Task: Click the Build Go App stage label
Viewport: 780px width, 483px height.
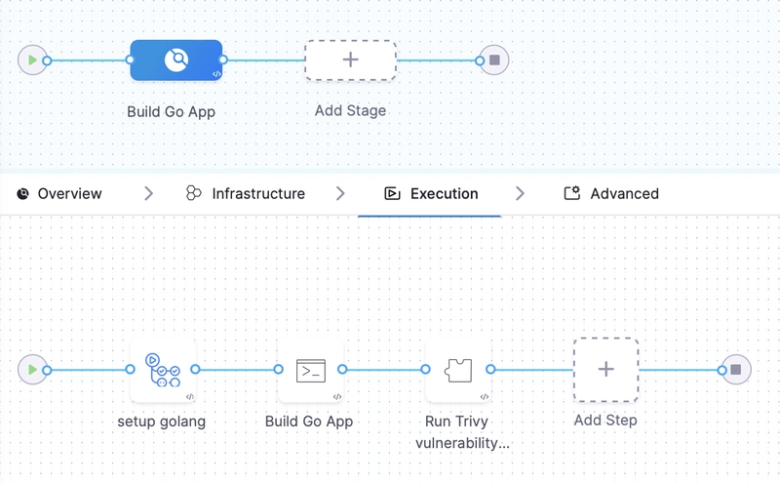Action: (172, 111)
